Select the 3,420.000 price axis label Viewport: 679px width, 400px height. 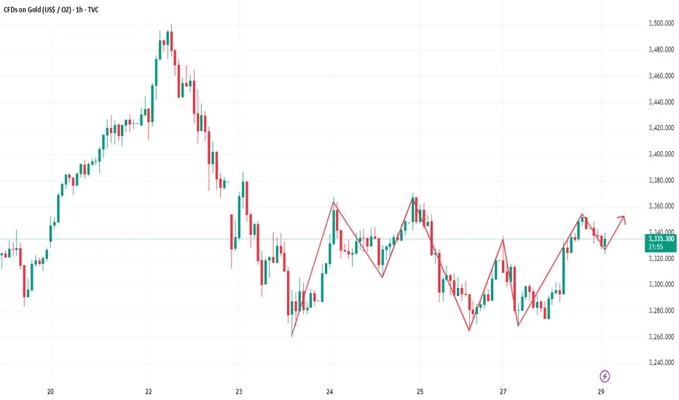662,128
